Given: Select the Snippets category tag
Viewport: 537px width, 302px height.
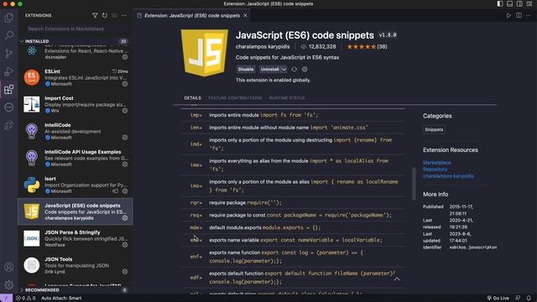Looking at the screenshot, I should pos(434,129).
